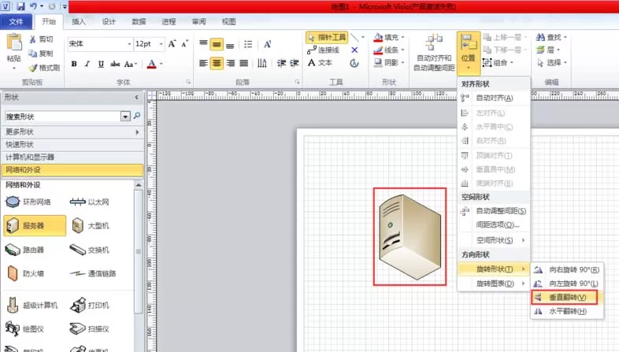
Task: Open the File (文件) tab
Action: [x=16, y=22]
